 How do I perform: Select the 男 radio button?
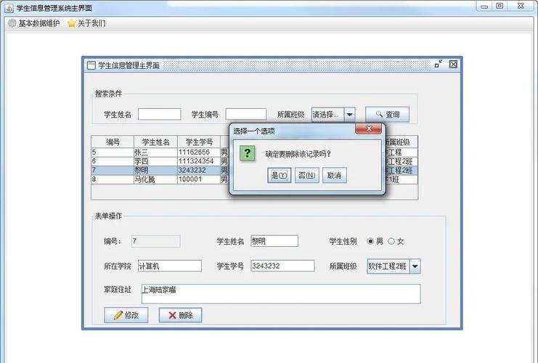pyautogui.click(x=370, y=241)
